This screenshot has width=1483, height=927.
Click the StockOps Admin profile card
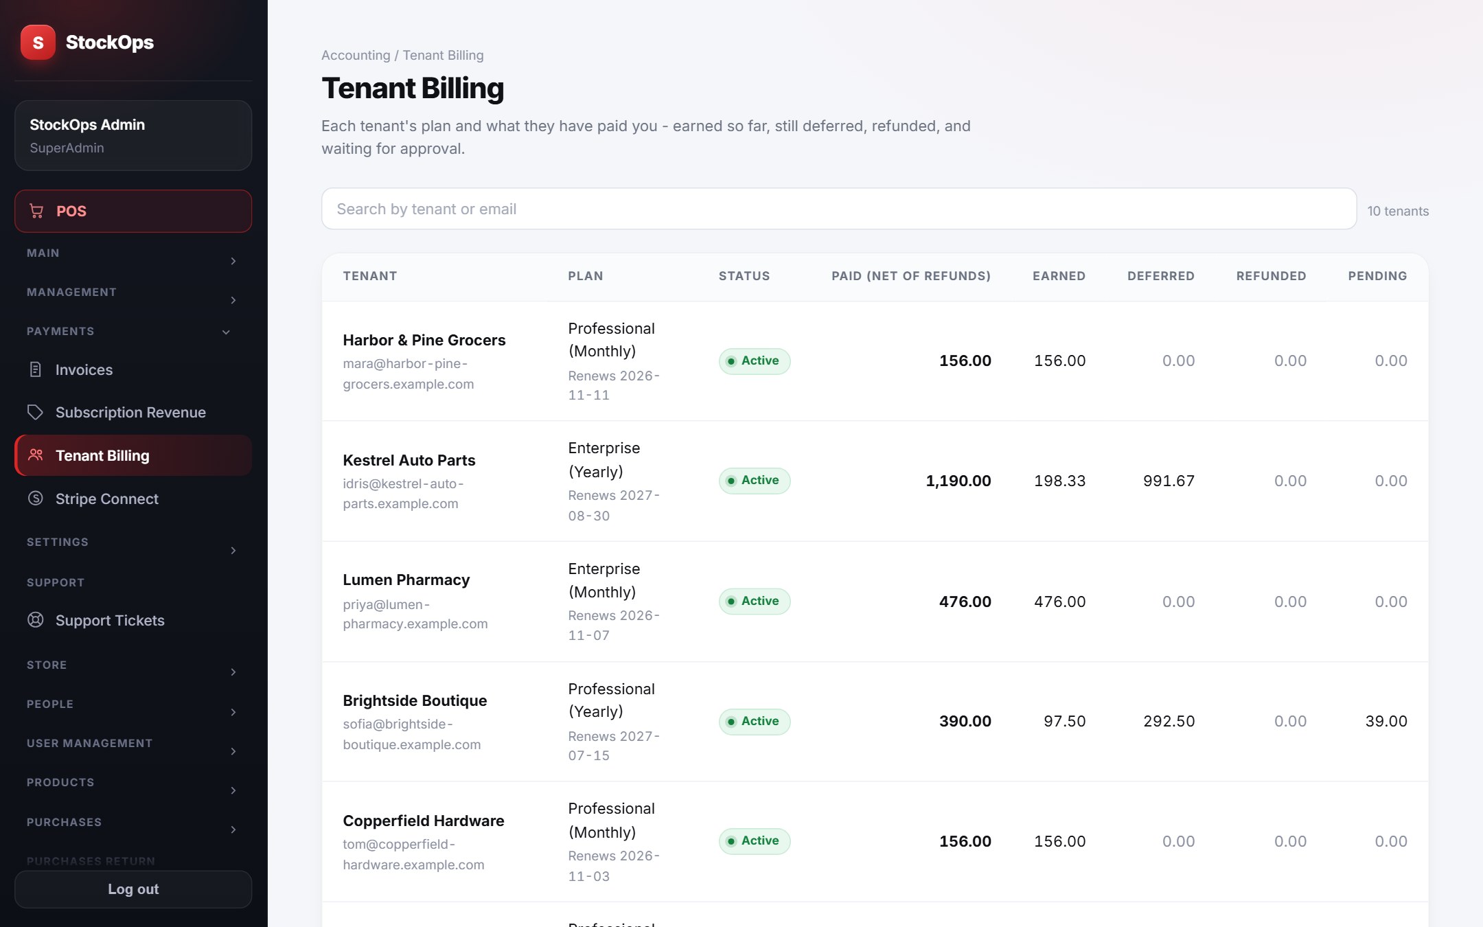pyautogui.click(x=133, y=135)
